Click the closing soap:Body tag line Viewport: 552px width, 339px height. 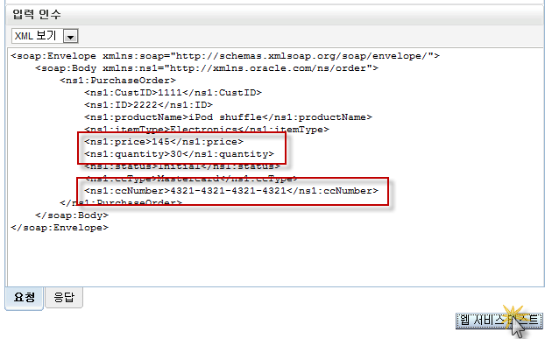click(72, 215)
